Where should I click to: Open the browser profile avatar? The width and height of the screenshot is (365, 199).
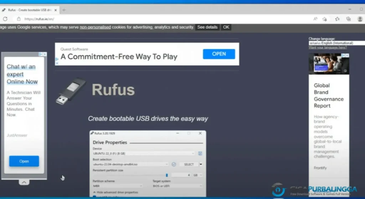[x=360, y=19]
